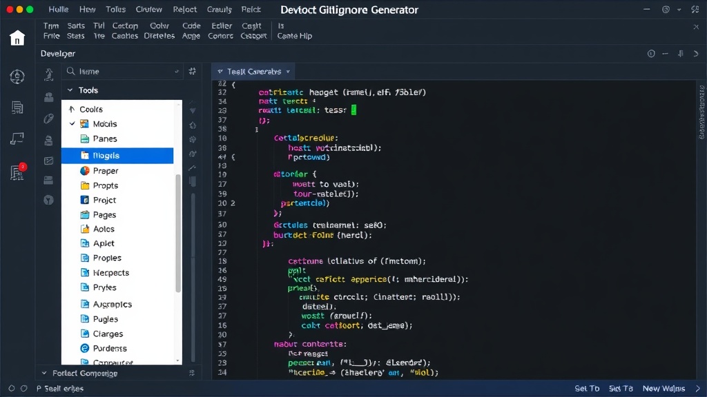The height and width of the screenshot is (397, 707).
Task: Click the arrow at the status bar end
Action: (x=698, y=388)
